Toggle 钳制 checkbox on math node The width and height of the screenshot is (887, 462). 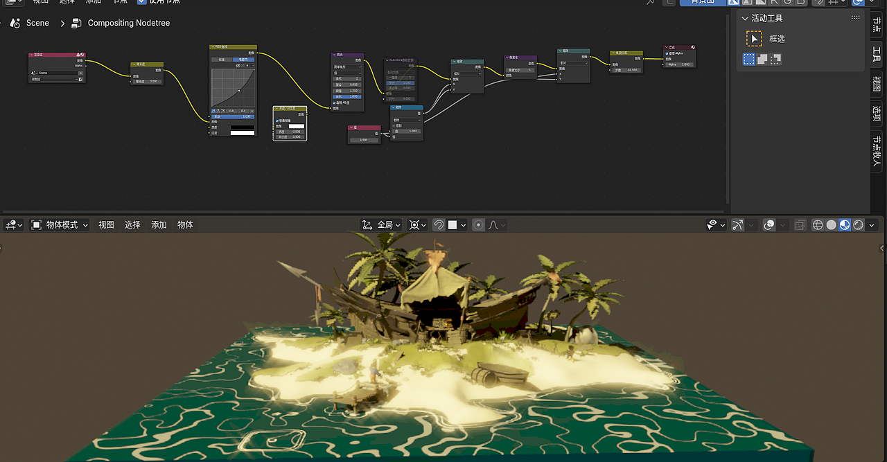click(x=395, y=126)
